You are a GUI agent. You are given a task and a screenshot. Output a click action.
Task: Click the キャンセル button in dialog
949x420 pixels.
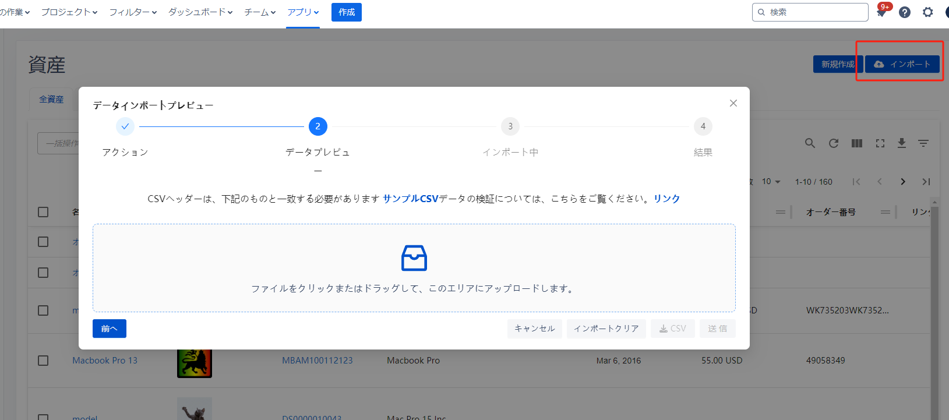(x=534, y=329)
